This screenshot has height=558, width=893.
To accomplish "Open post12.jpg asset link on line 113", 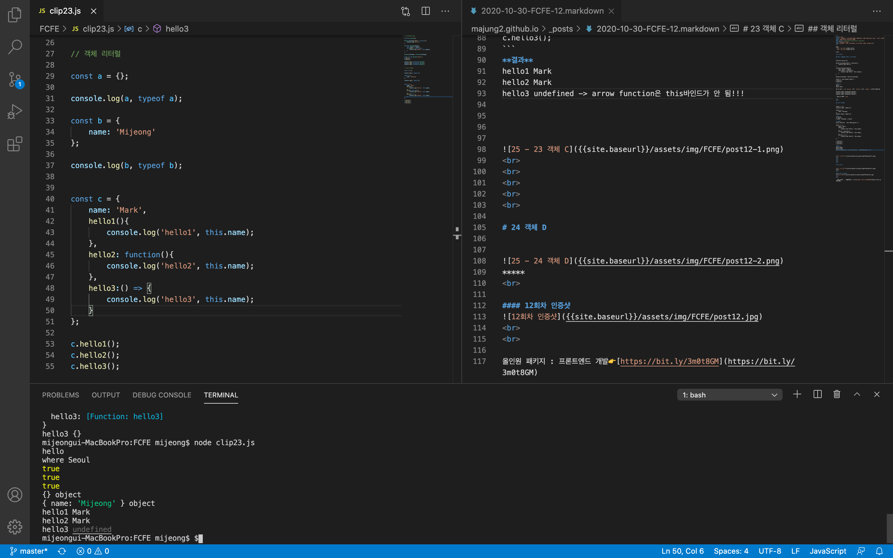I will click(662, 317).
